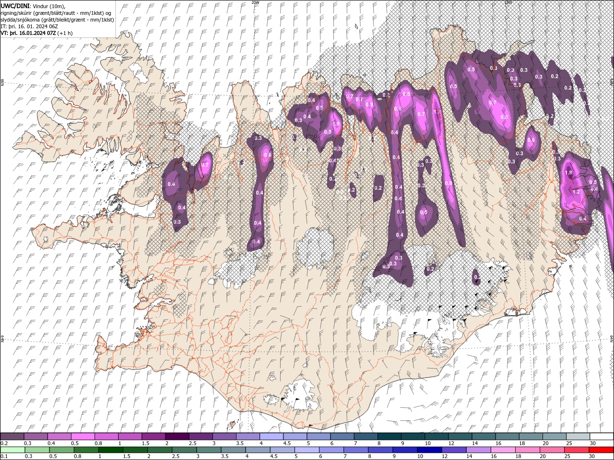Select the bright red swatch labeled 30
Image resolution: width=614 pixels, height=460 pixels.
(601, 450)
